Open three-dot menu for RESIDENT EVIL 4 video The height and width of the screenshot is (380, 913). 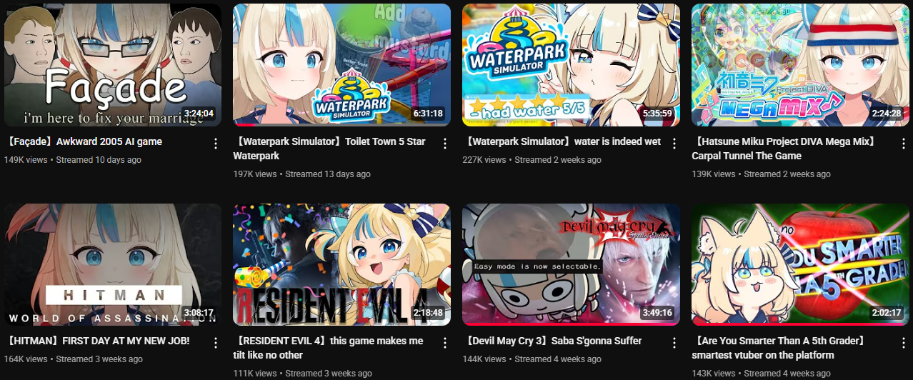click(444, 343)
